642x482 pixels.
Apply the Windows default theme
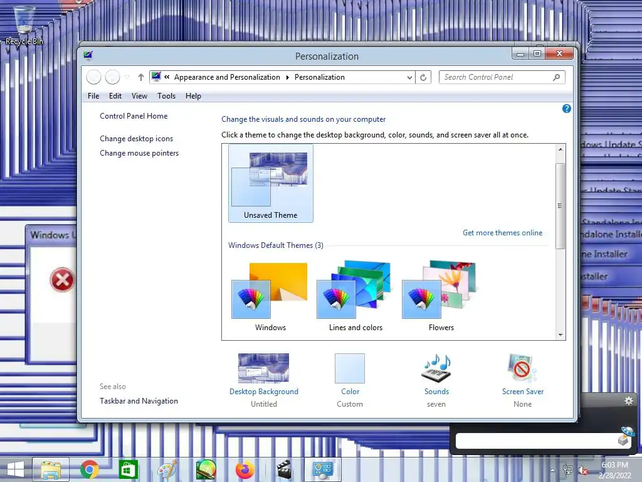270,296
